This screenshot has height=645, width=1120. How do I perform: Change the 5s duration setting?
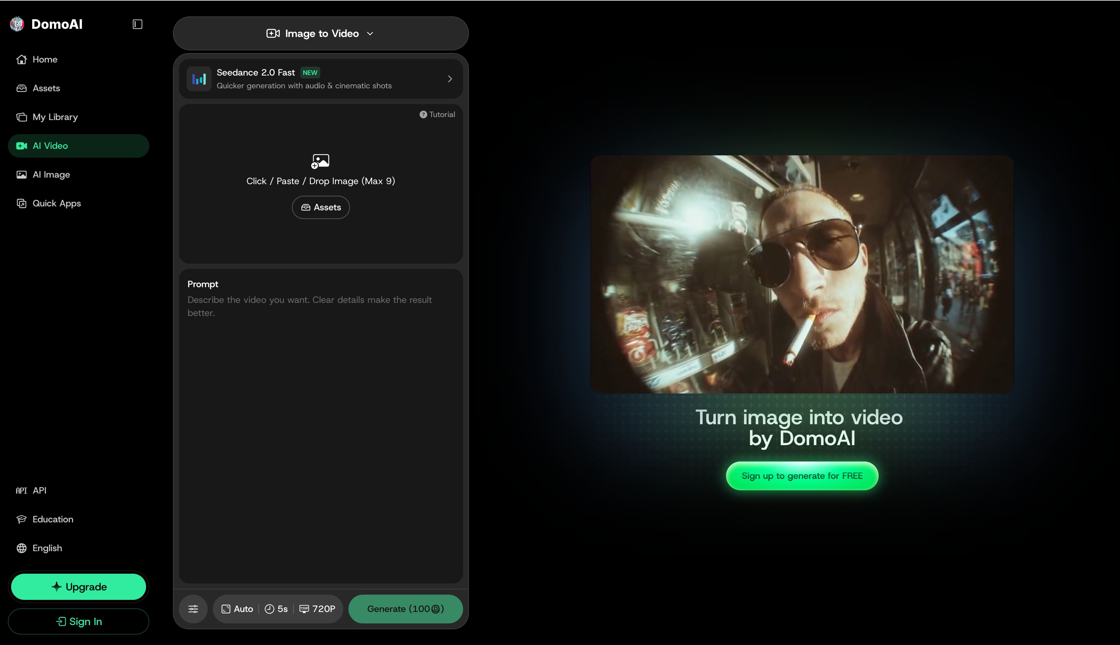pyautogui.click(x=276, y=609)
